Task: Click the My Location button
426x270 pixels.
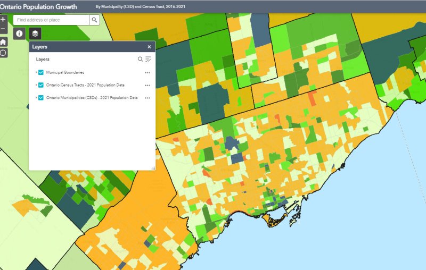Action: tap(3, 53)
